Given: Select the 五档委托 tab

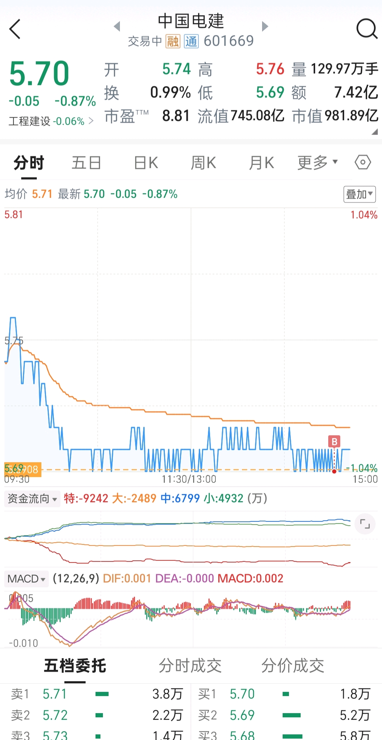Looking at the screenshot, I should (75, 666).
